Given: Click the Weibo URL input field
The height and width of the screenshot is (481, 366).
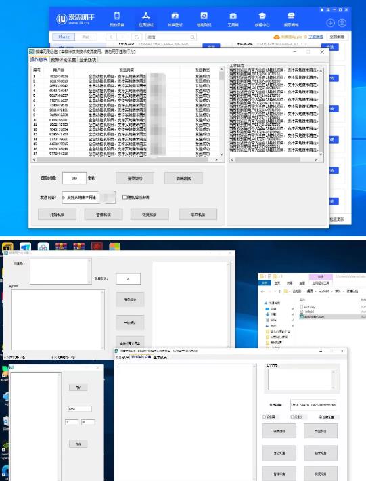Looking at the screenshot, I should [313, 405].
